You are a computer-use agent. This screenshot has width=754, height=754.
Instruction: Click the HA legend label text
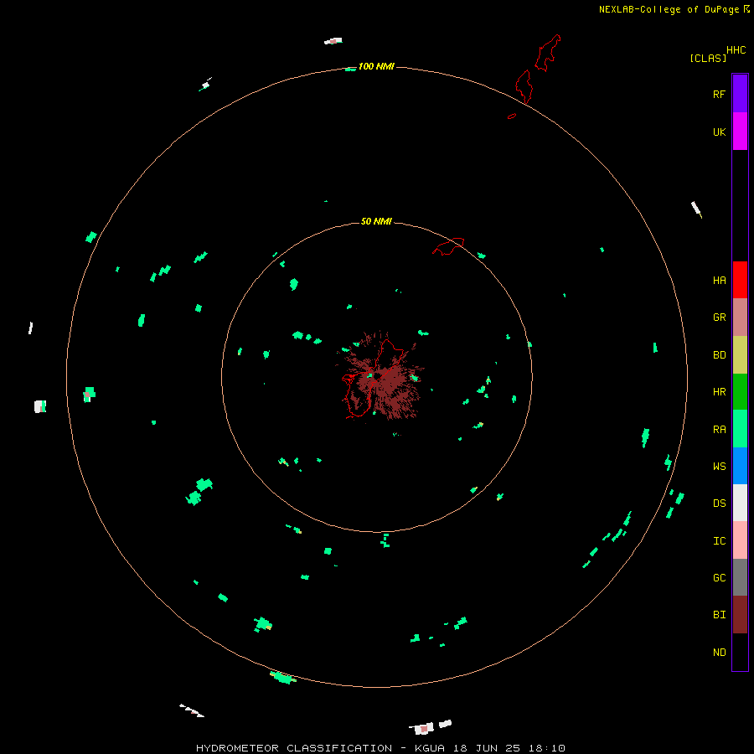[x=719, y=281]
